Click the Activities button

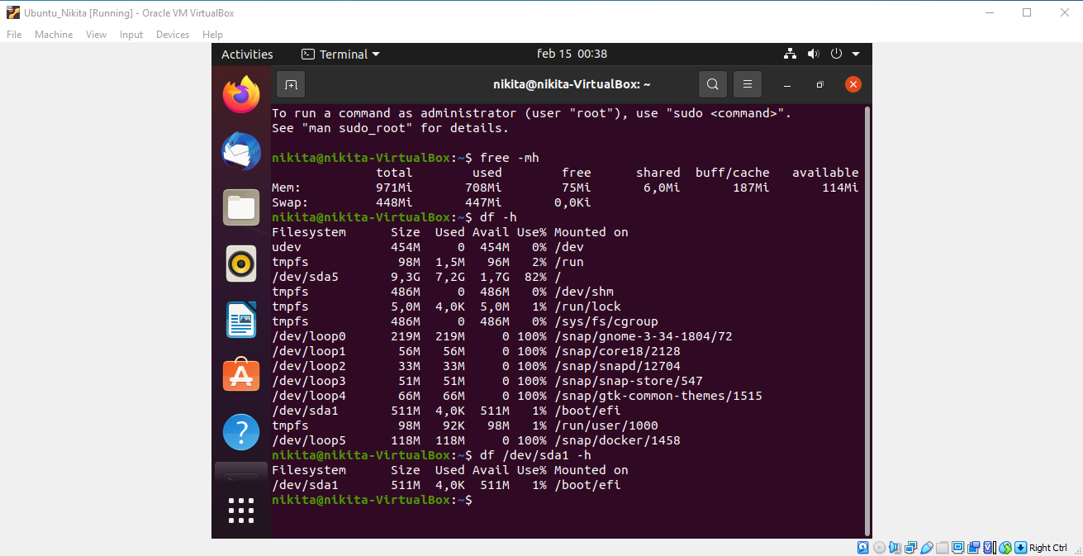pos(247,55)
